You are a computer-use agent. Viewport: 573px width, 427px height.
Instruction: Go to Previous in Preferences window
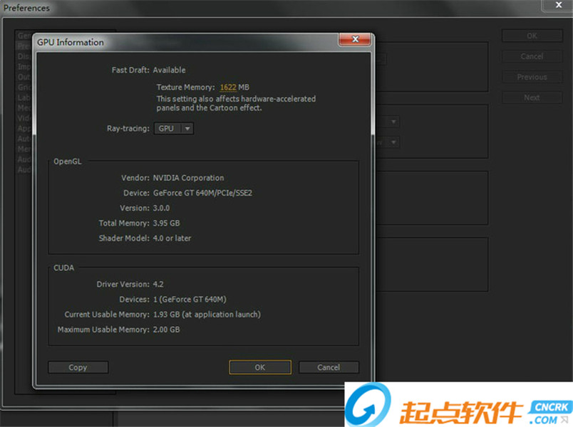point(532,77)
